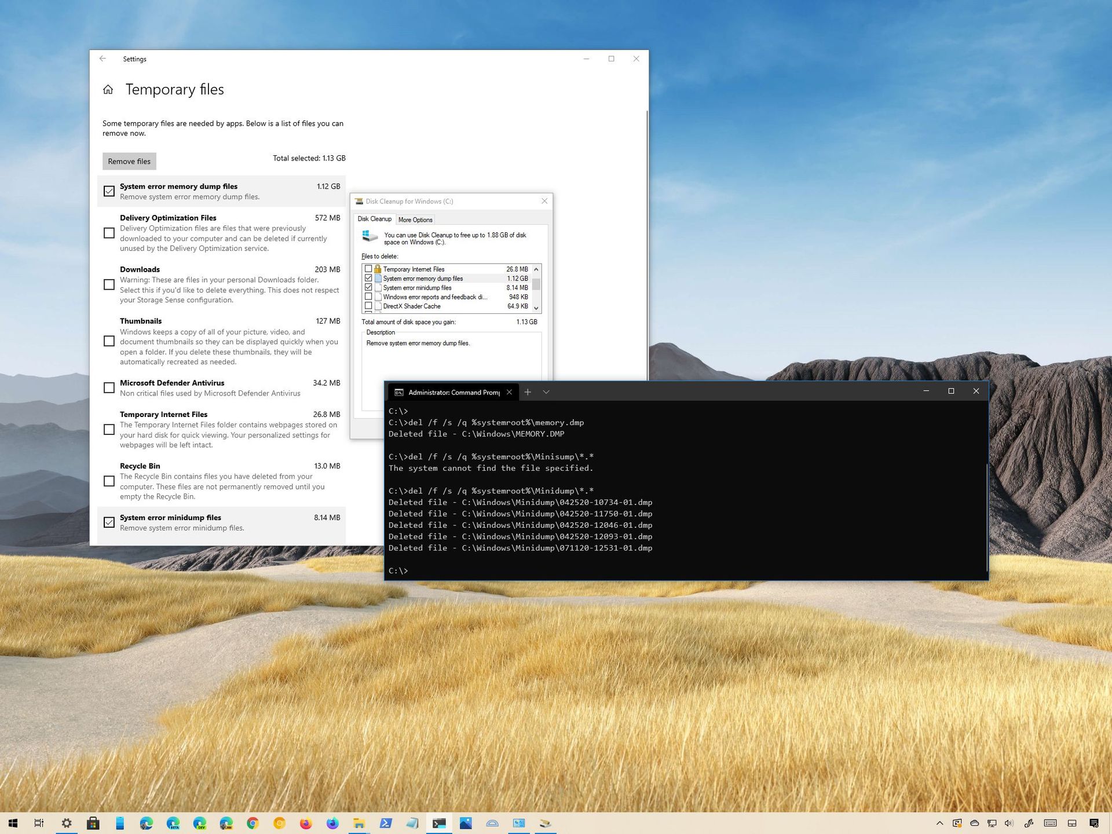Screen dimensions: 1112x834
Task: Click the File Explorer icon in taskbar
Action: point(360,822)
